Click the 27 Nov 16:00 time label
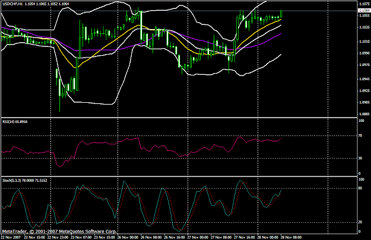371x240 pixels. pos(245,237)
